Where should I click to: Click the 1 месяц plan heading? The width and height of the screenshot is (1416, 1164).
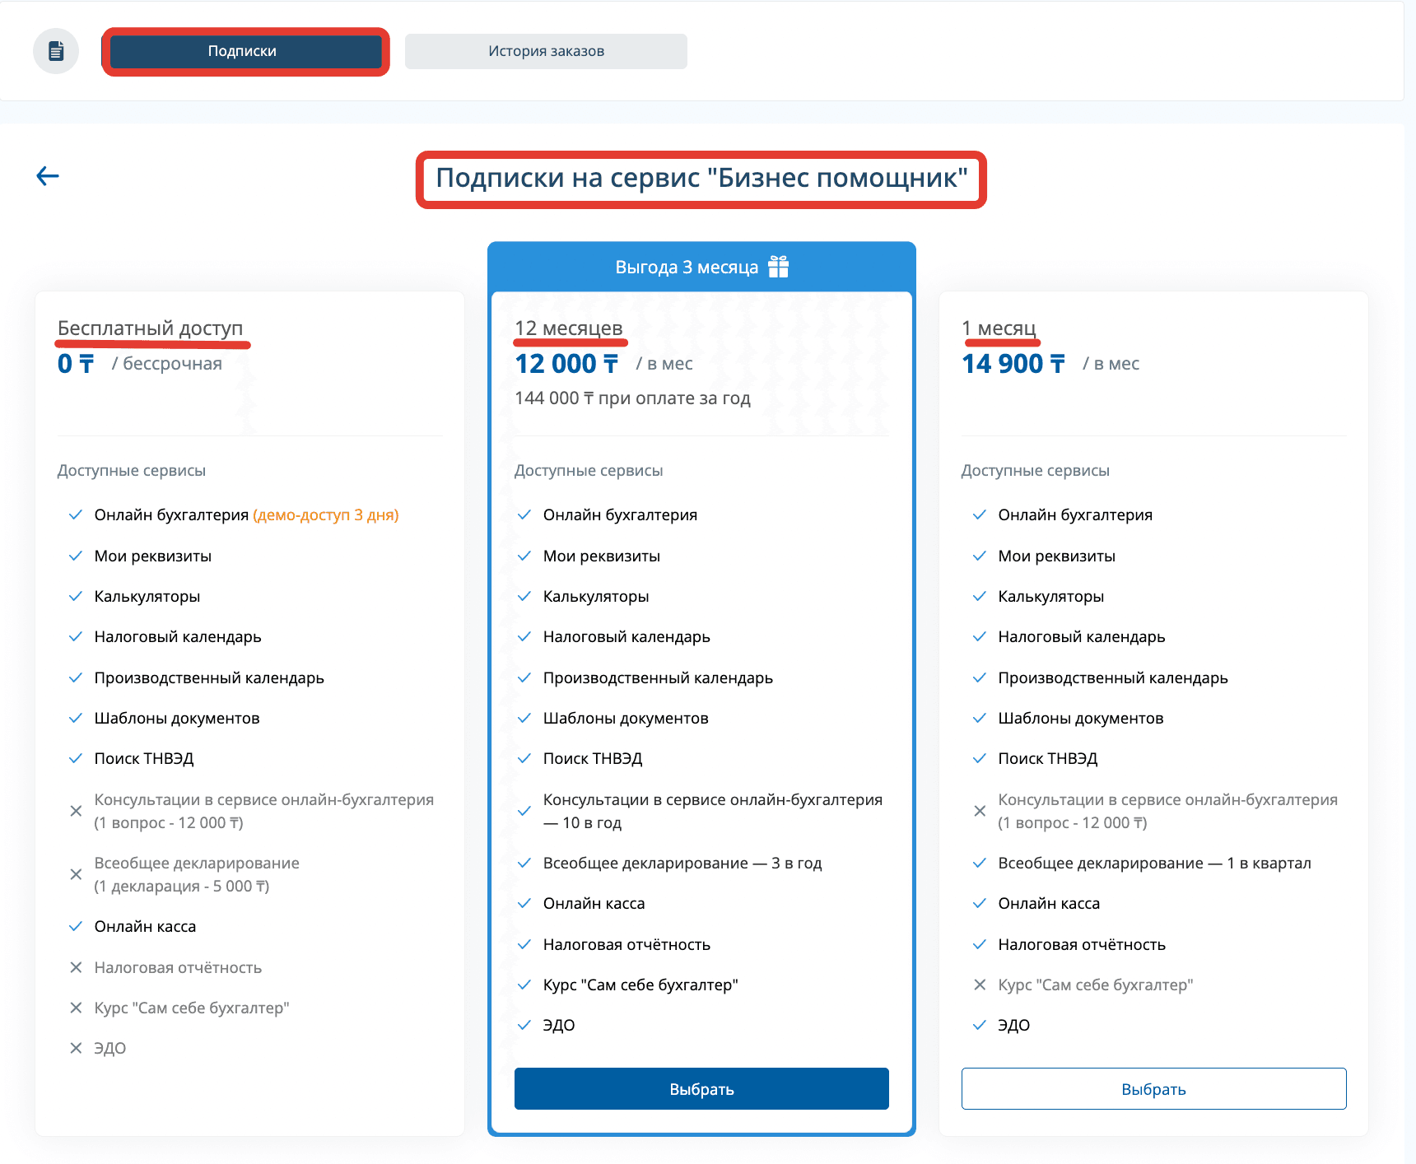999,328
